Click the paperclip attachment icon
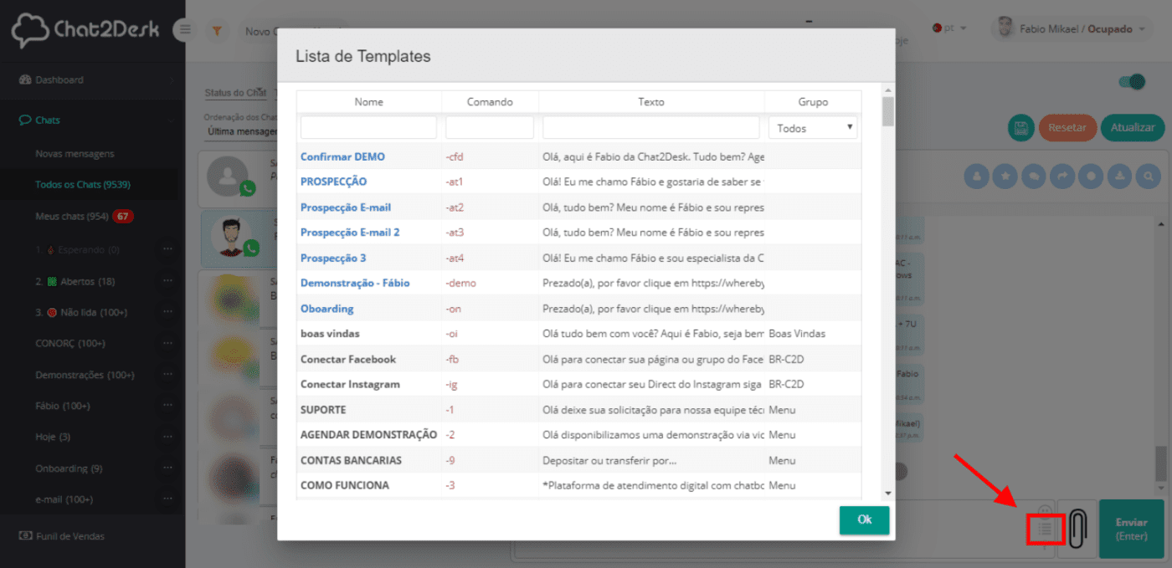The image size is (1172, 568). 1076,529
